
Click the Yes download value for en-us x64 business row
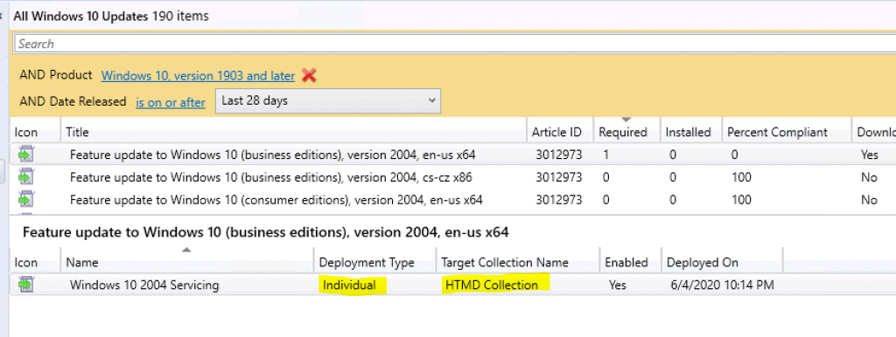pos(869,155)
